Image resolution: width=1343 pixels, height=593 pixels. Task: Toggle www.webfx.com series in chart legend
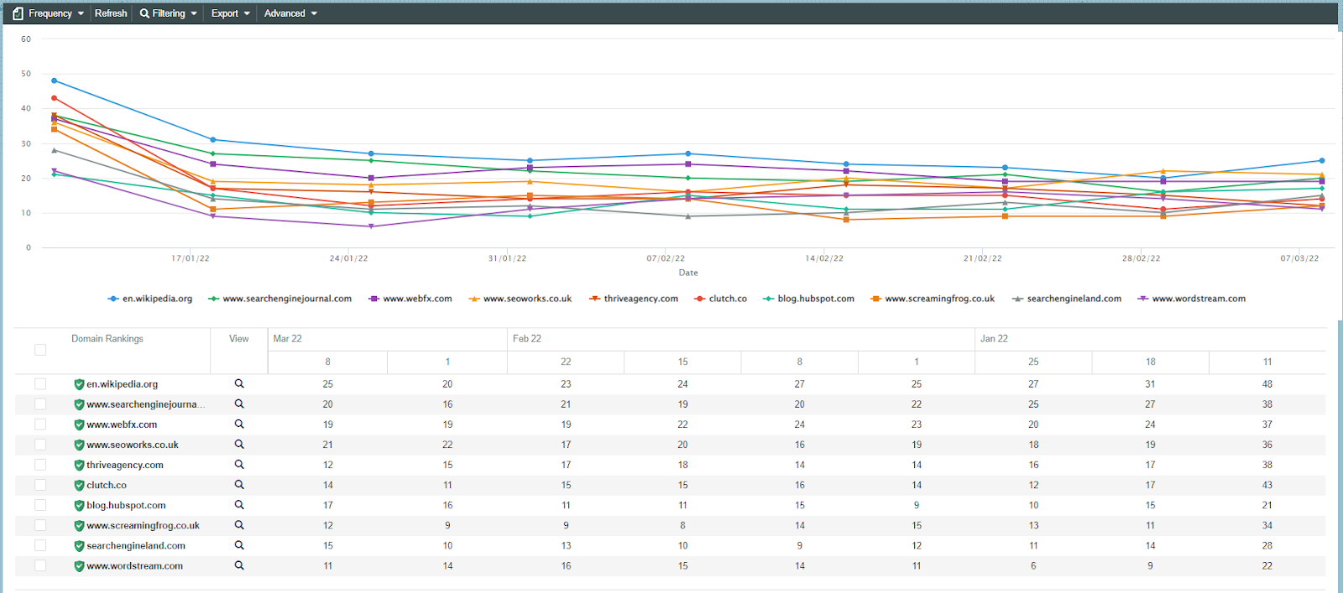pyautogui.click(x=410, y=299)
